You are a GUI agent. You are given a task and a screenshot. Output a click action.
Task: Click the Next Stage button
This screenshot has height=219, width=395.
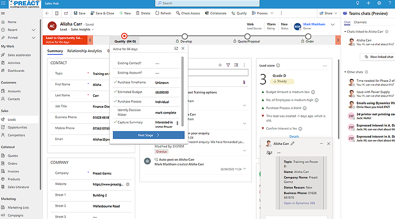pyautogui.click(x=149, y=135)
